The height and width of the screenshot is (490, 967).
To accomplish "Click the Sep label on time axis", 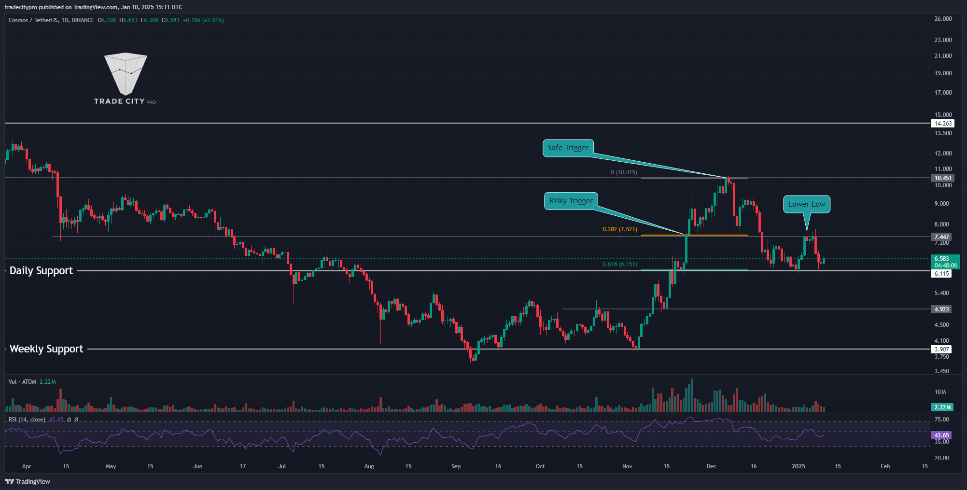I will 456,466.
